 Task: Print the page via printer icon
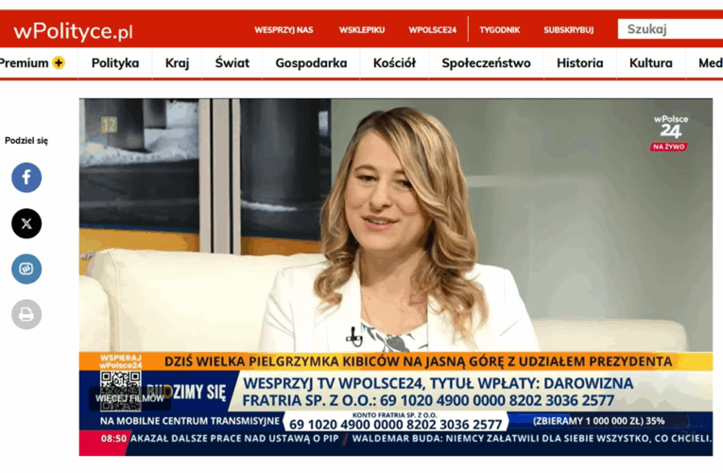coord(26,314)
